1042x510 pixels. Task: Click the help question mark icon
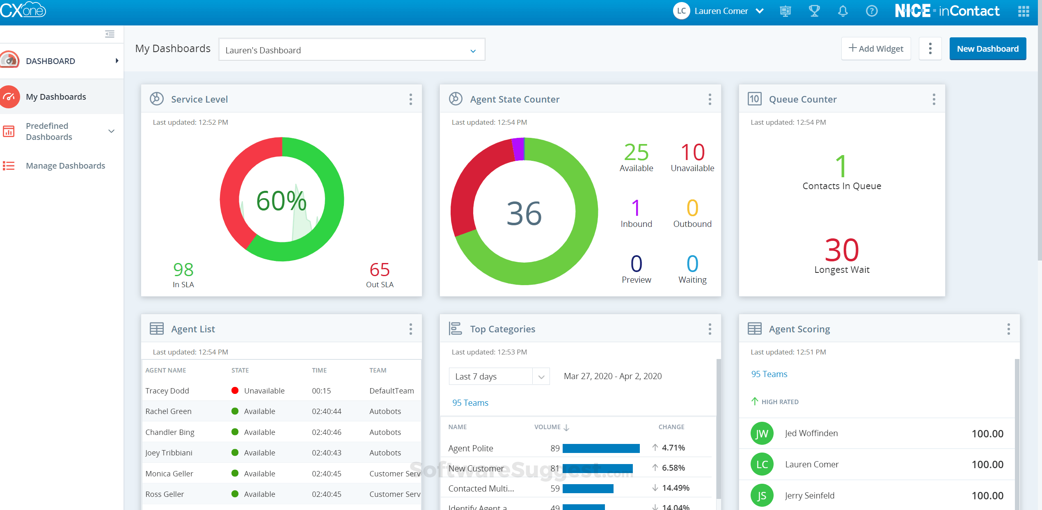pyautogui.click(x=871, y=11)
